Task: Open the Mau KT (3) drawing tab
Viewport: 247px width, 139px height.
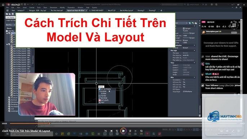Action: [x=112, y=10]
